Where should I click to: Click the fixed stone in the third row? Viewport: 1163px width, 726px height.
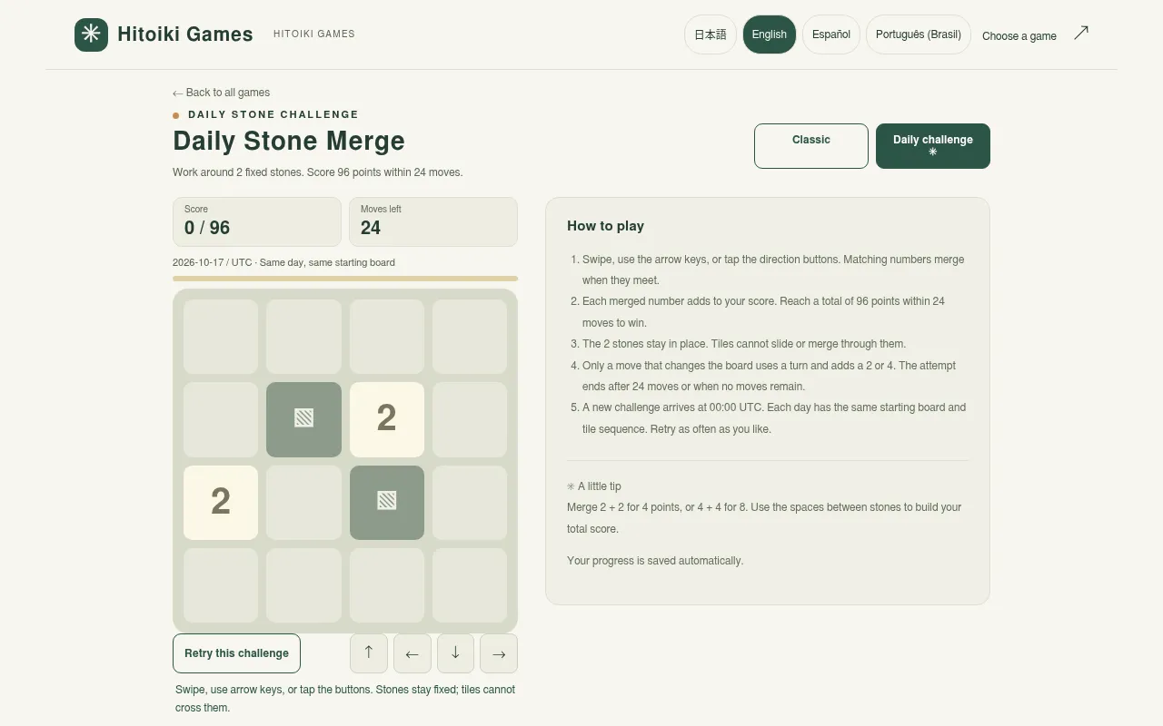(387, 502)
